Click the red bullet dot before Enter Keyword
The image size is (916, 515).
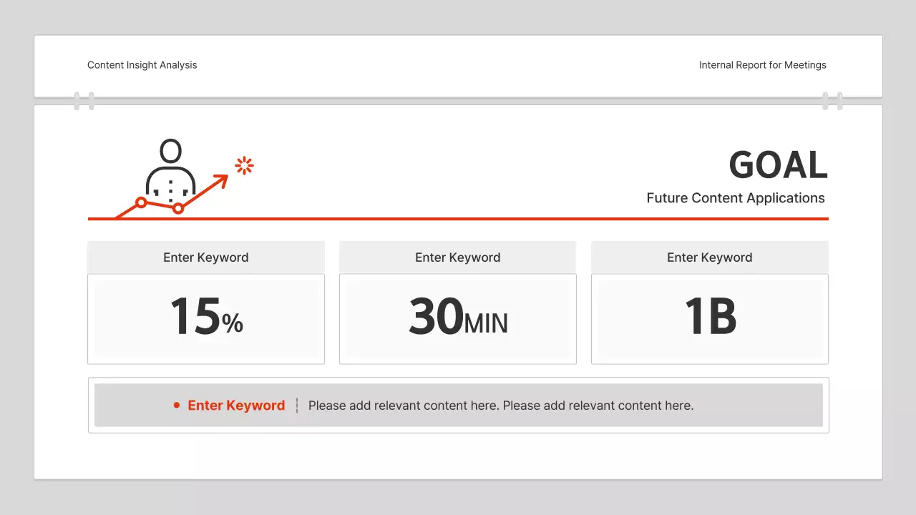coord(177,406)
